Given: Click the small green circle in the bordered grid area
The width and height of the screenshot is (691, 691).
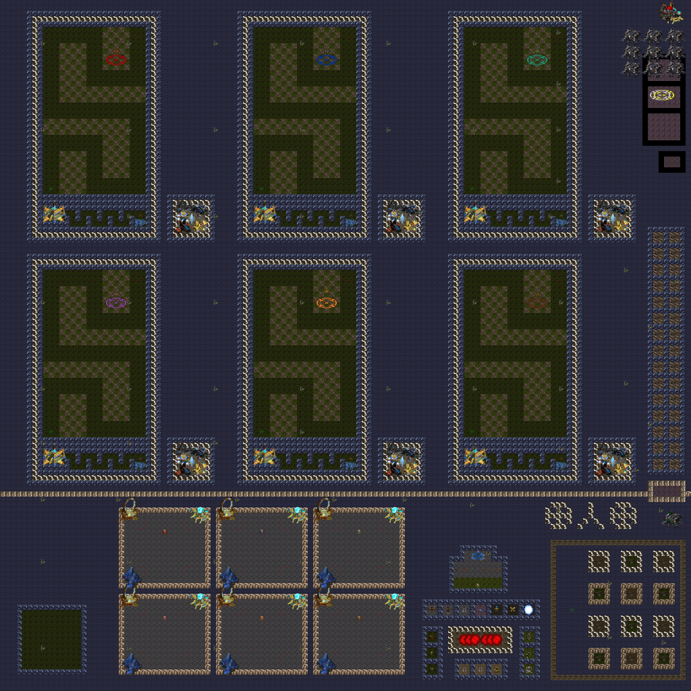Looking at the screenshot, I should click(572, 609).
